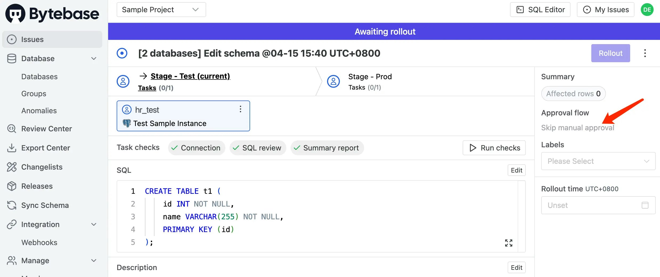The width and height of the screenshot is (660, 277).
Task: Open the SQL Editor button
Action: click(540, 10)
